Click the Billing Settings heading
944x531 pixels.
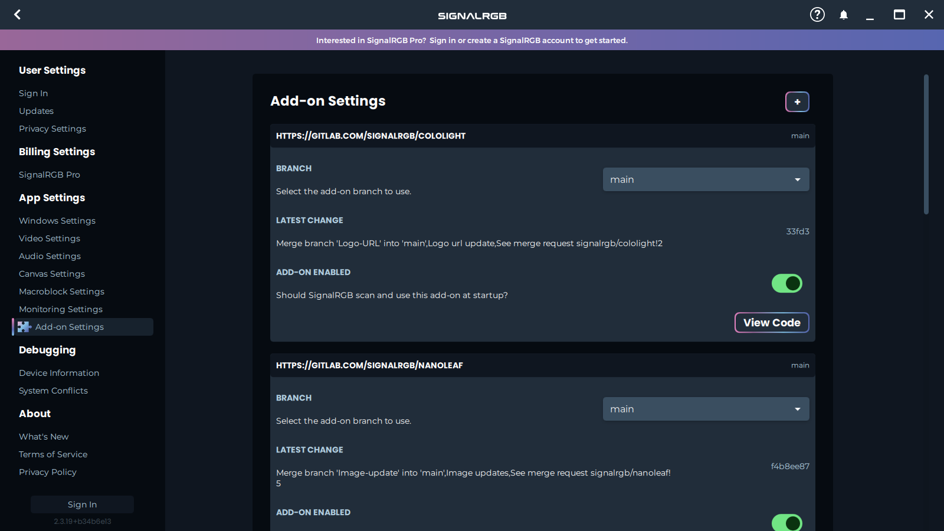57,152
